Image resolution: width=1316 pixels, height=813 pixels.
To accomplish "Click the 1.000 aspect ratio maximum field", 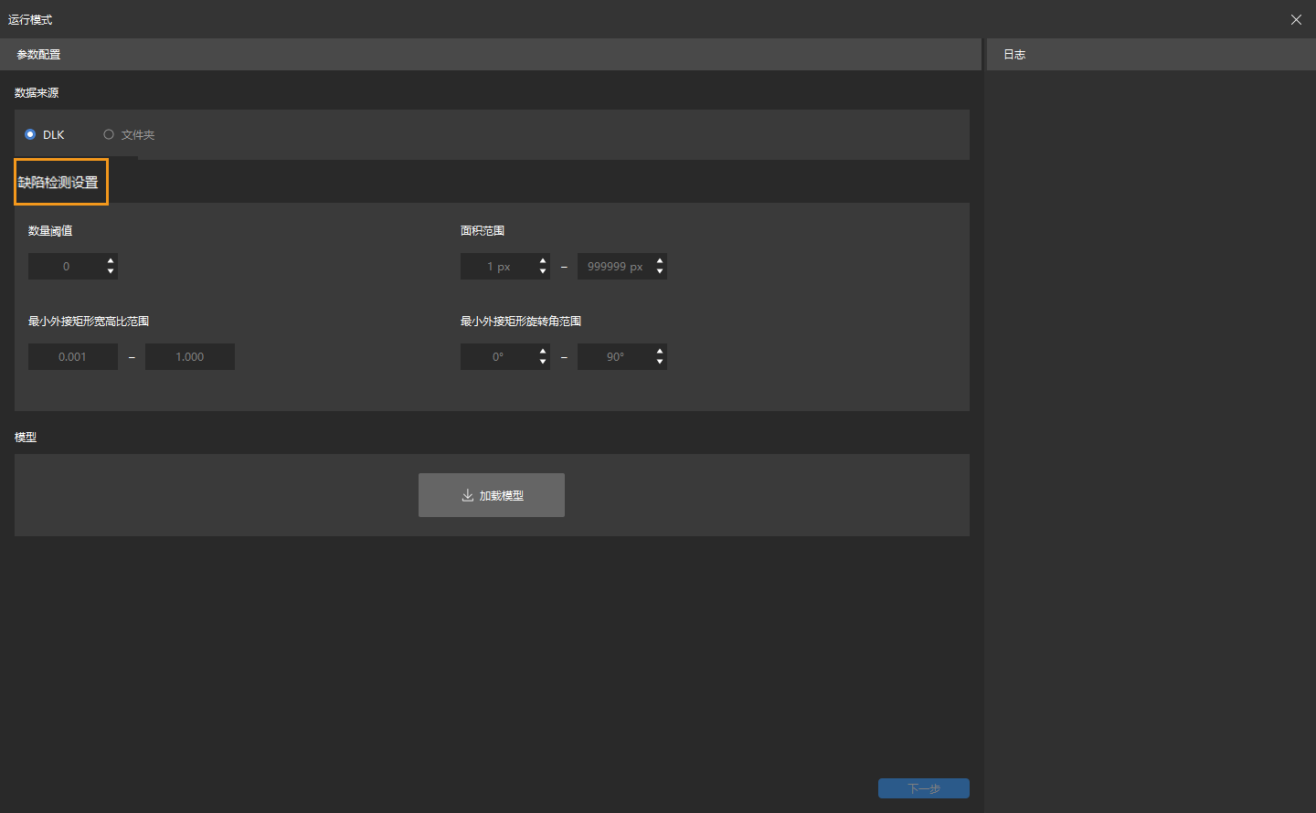I will click(x=190, y=357).
